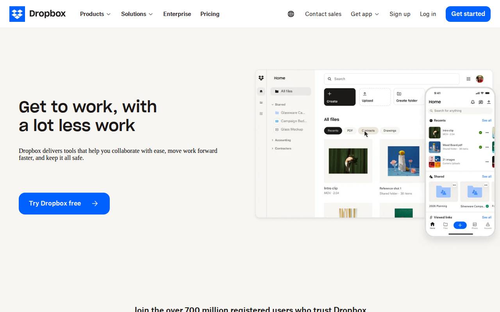Open more options for Mood Board.pdf

point(487,147)
